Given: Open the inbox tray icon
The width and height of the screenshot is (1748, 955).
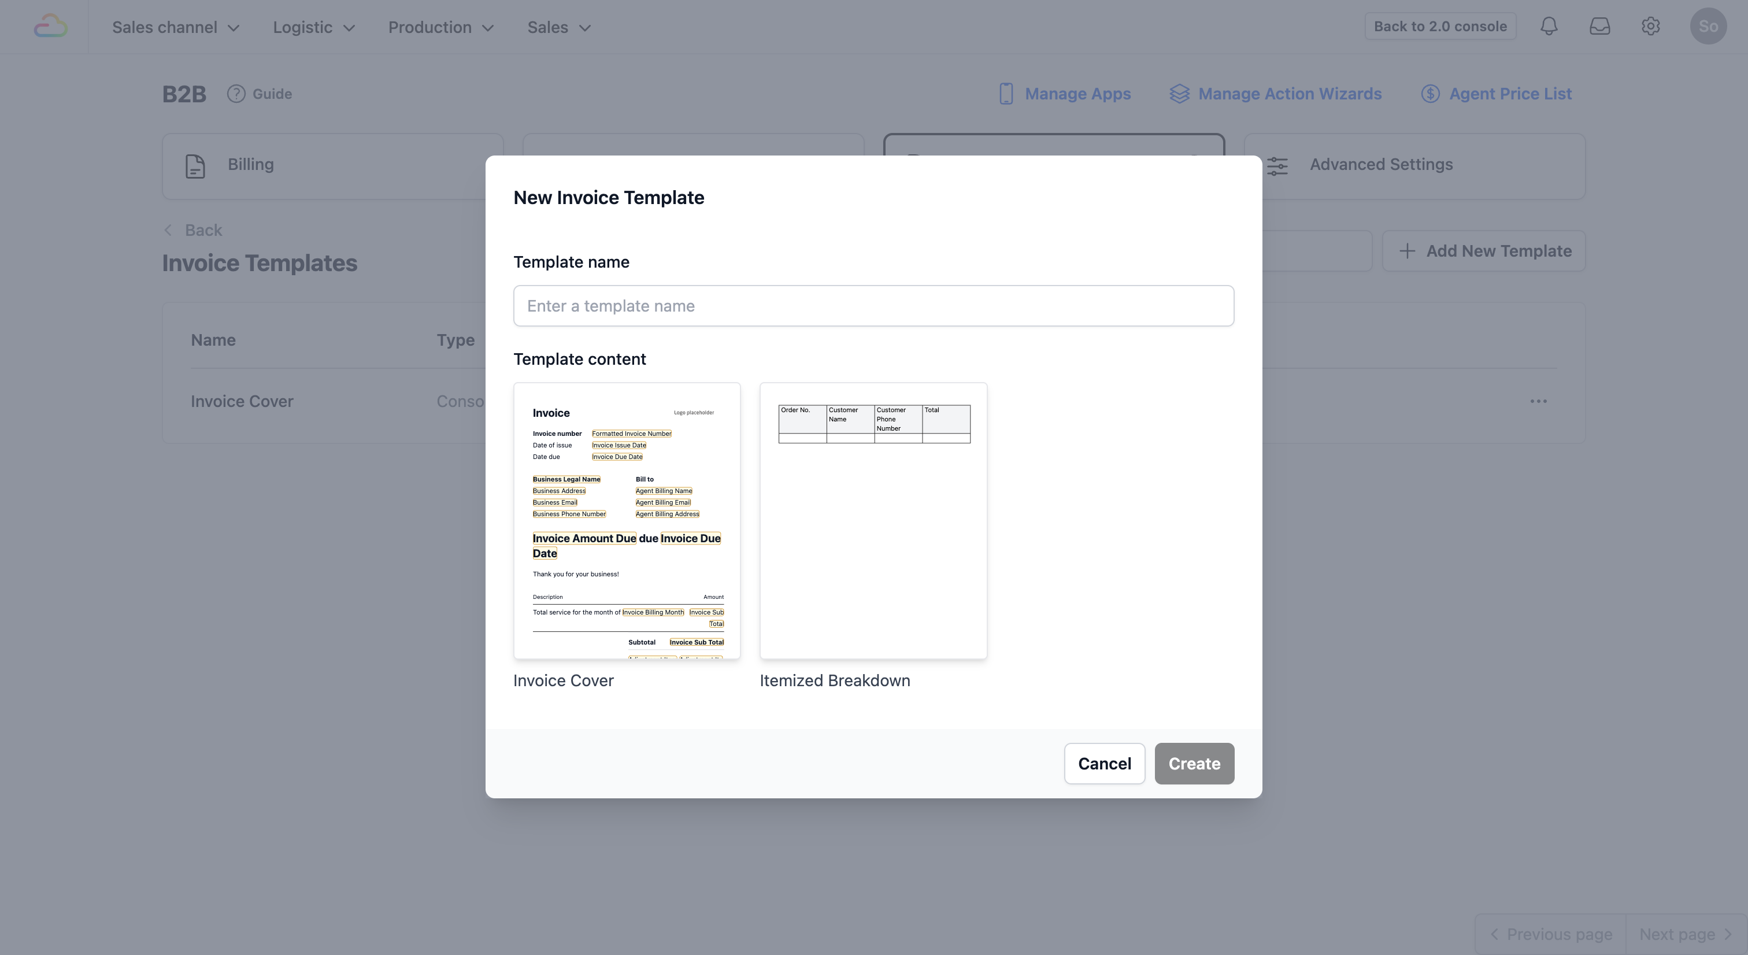Looking at the screenshot, I should 1599,27.
